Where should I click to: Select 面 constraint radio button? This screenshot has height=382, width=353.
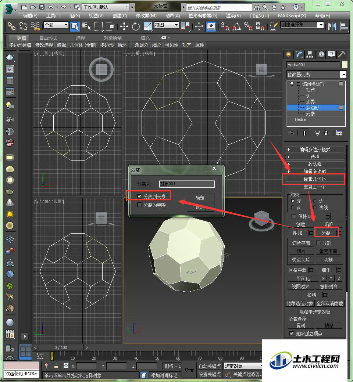point(293,207)
